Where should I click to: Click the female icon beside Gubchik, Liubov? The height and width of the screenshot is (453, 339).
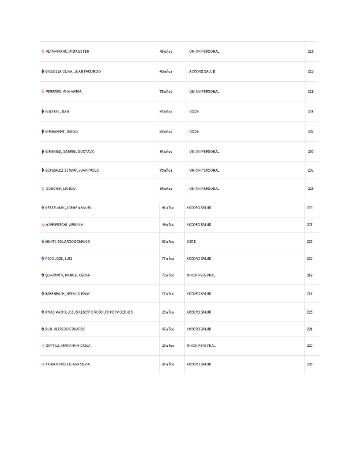42,188
